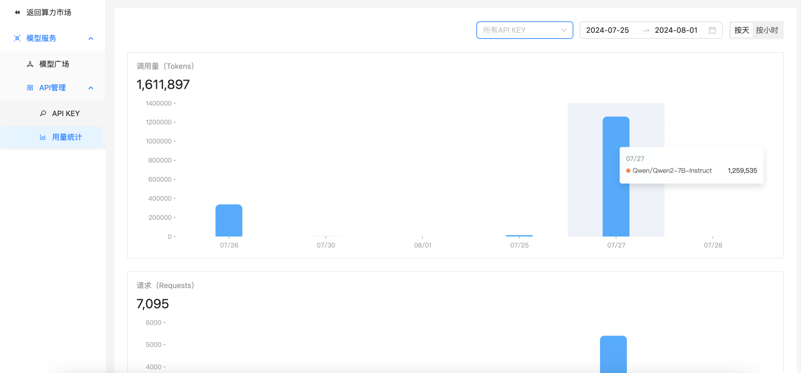Click the end date field 2024-08-01

[676, 30]
